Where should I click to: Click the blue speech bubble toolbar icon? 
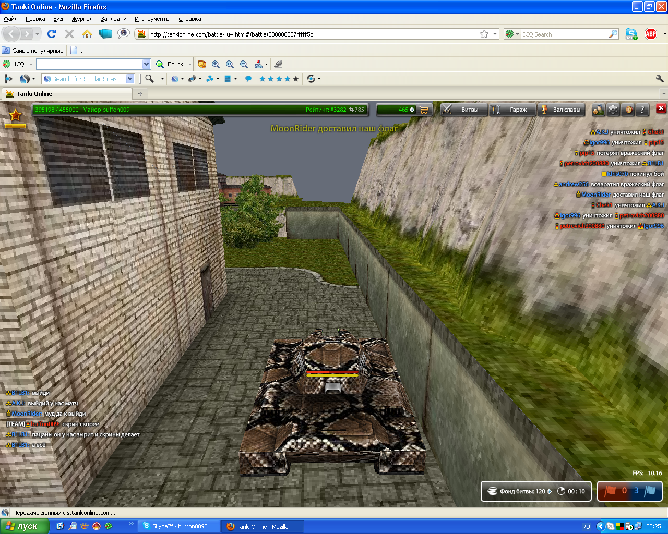(x=248, y=79)
